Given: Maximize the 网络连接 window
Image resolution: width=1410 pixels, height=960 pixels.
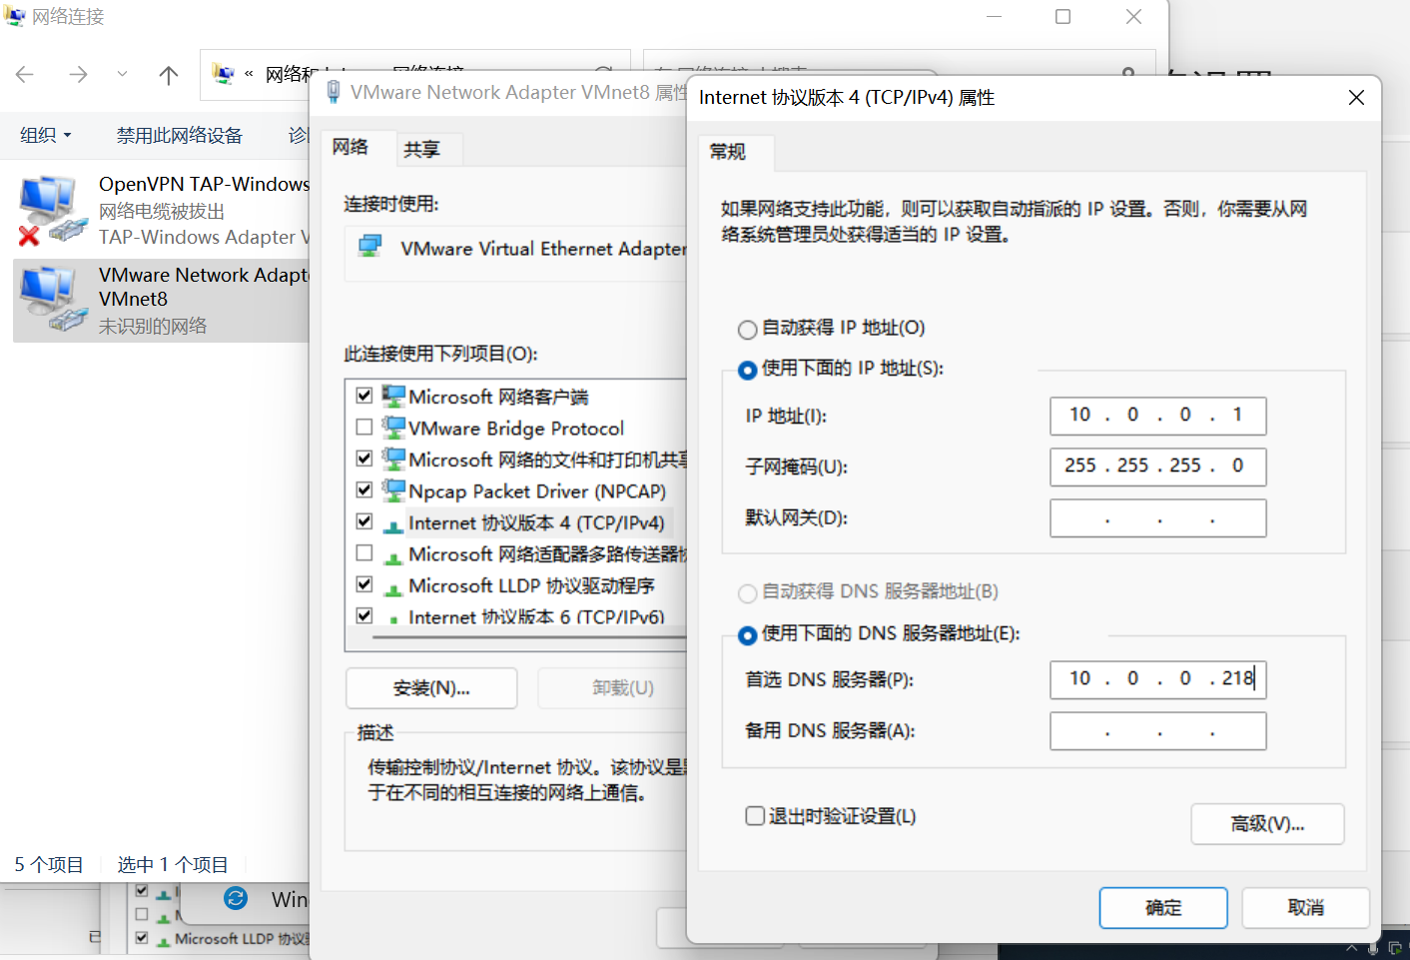Looking at the screenshot, I should coord(1063,16).
